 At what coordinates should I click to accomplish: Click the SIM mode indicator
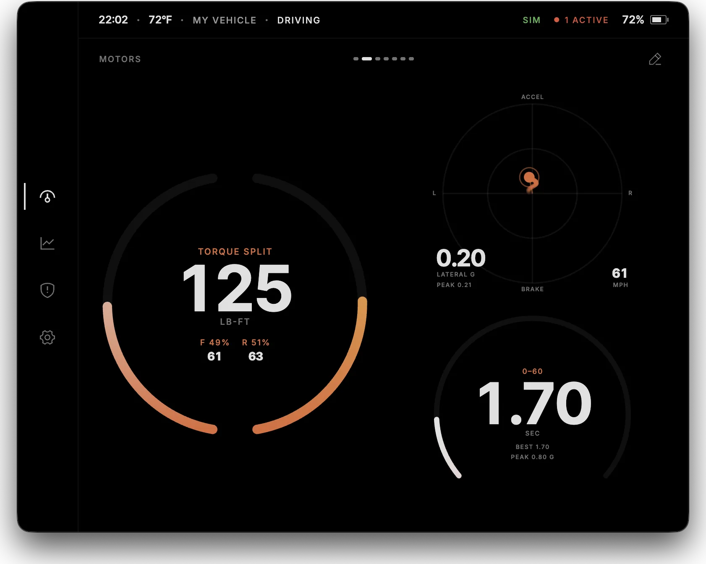point(531,20)
